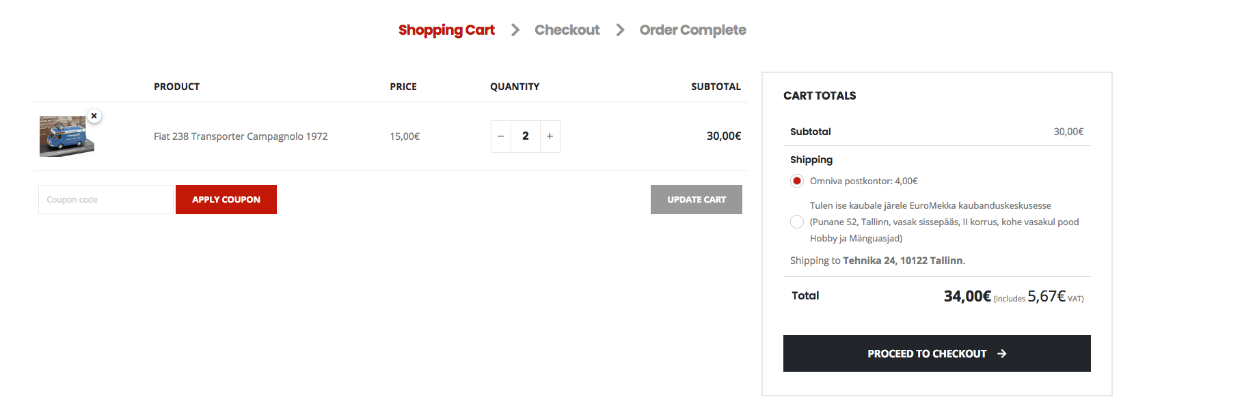The image size is (1242, 412).
Task: Click the SUBTOTAL column header in product table
Action: tap(716, 87)
